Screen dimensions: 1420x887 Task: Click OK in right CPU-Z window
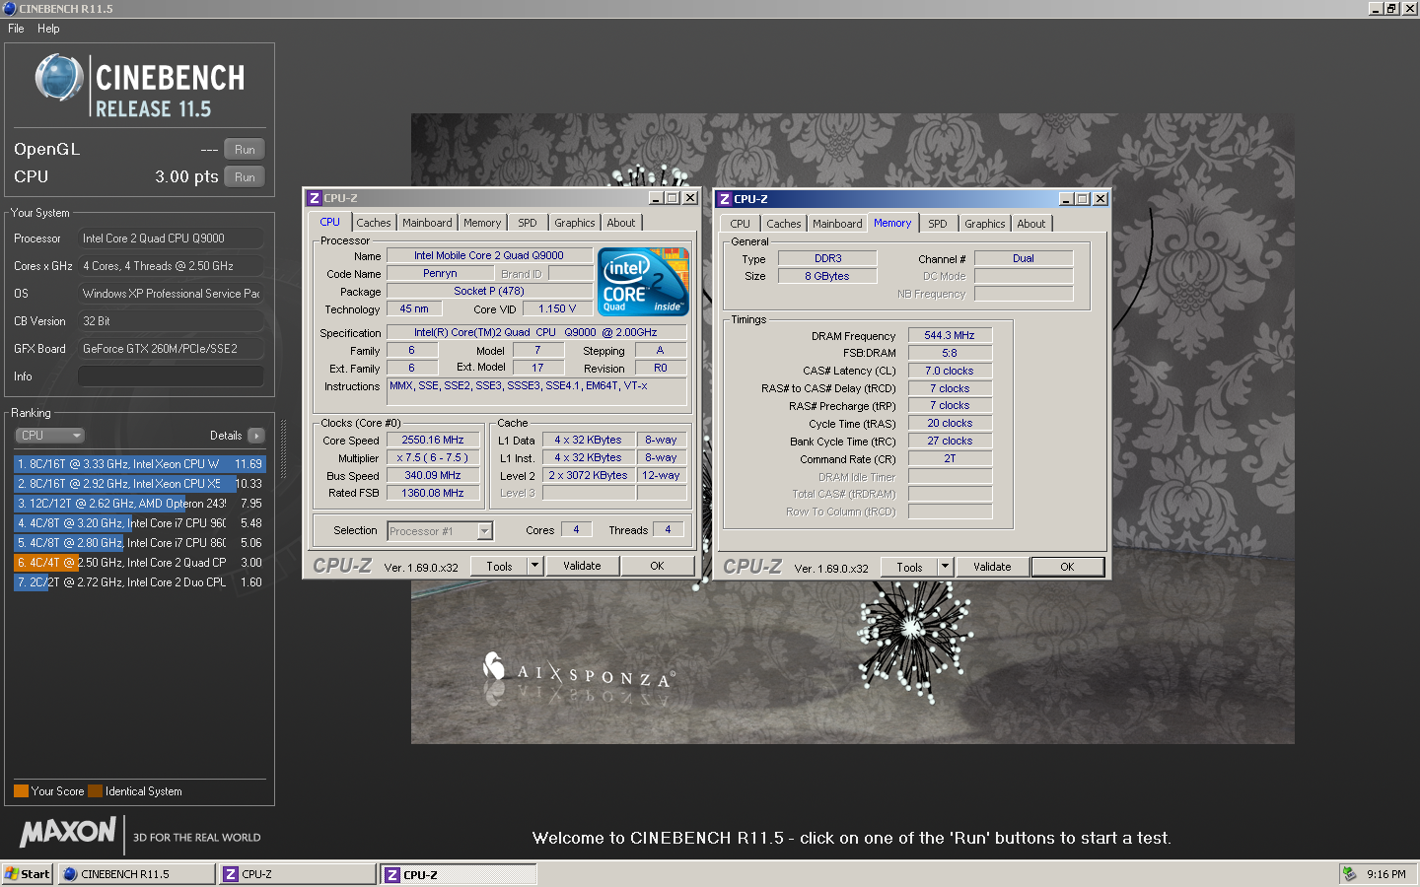1067,568
